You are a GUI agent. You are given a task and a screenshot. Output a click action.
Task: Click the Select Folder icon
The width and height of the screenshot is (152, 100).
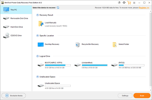click(115, 45)
